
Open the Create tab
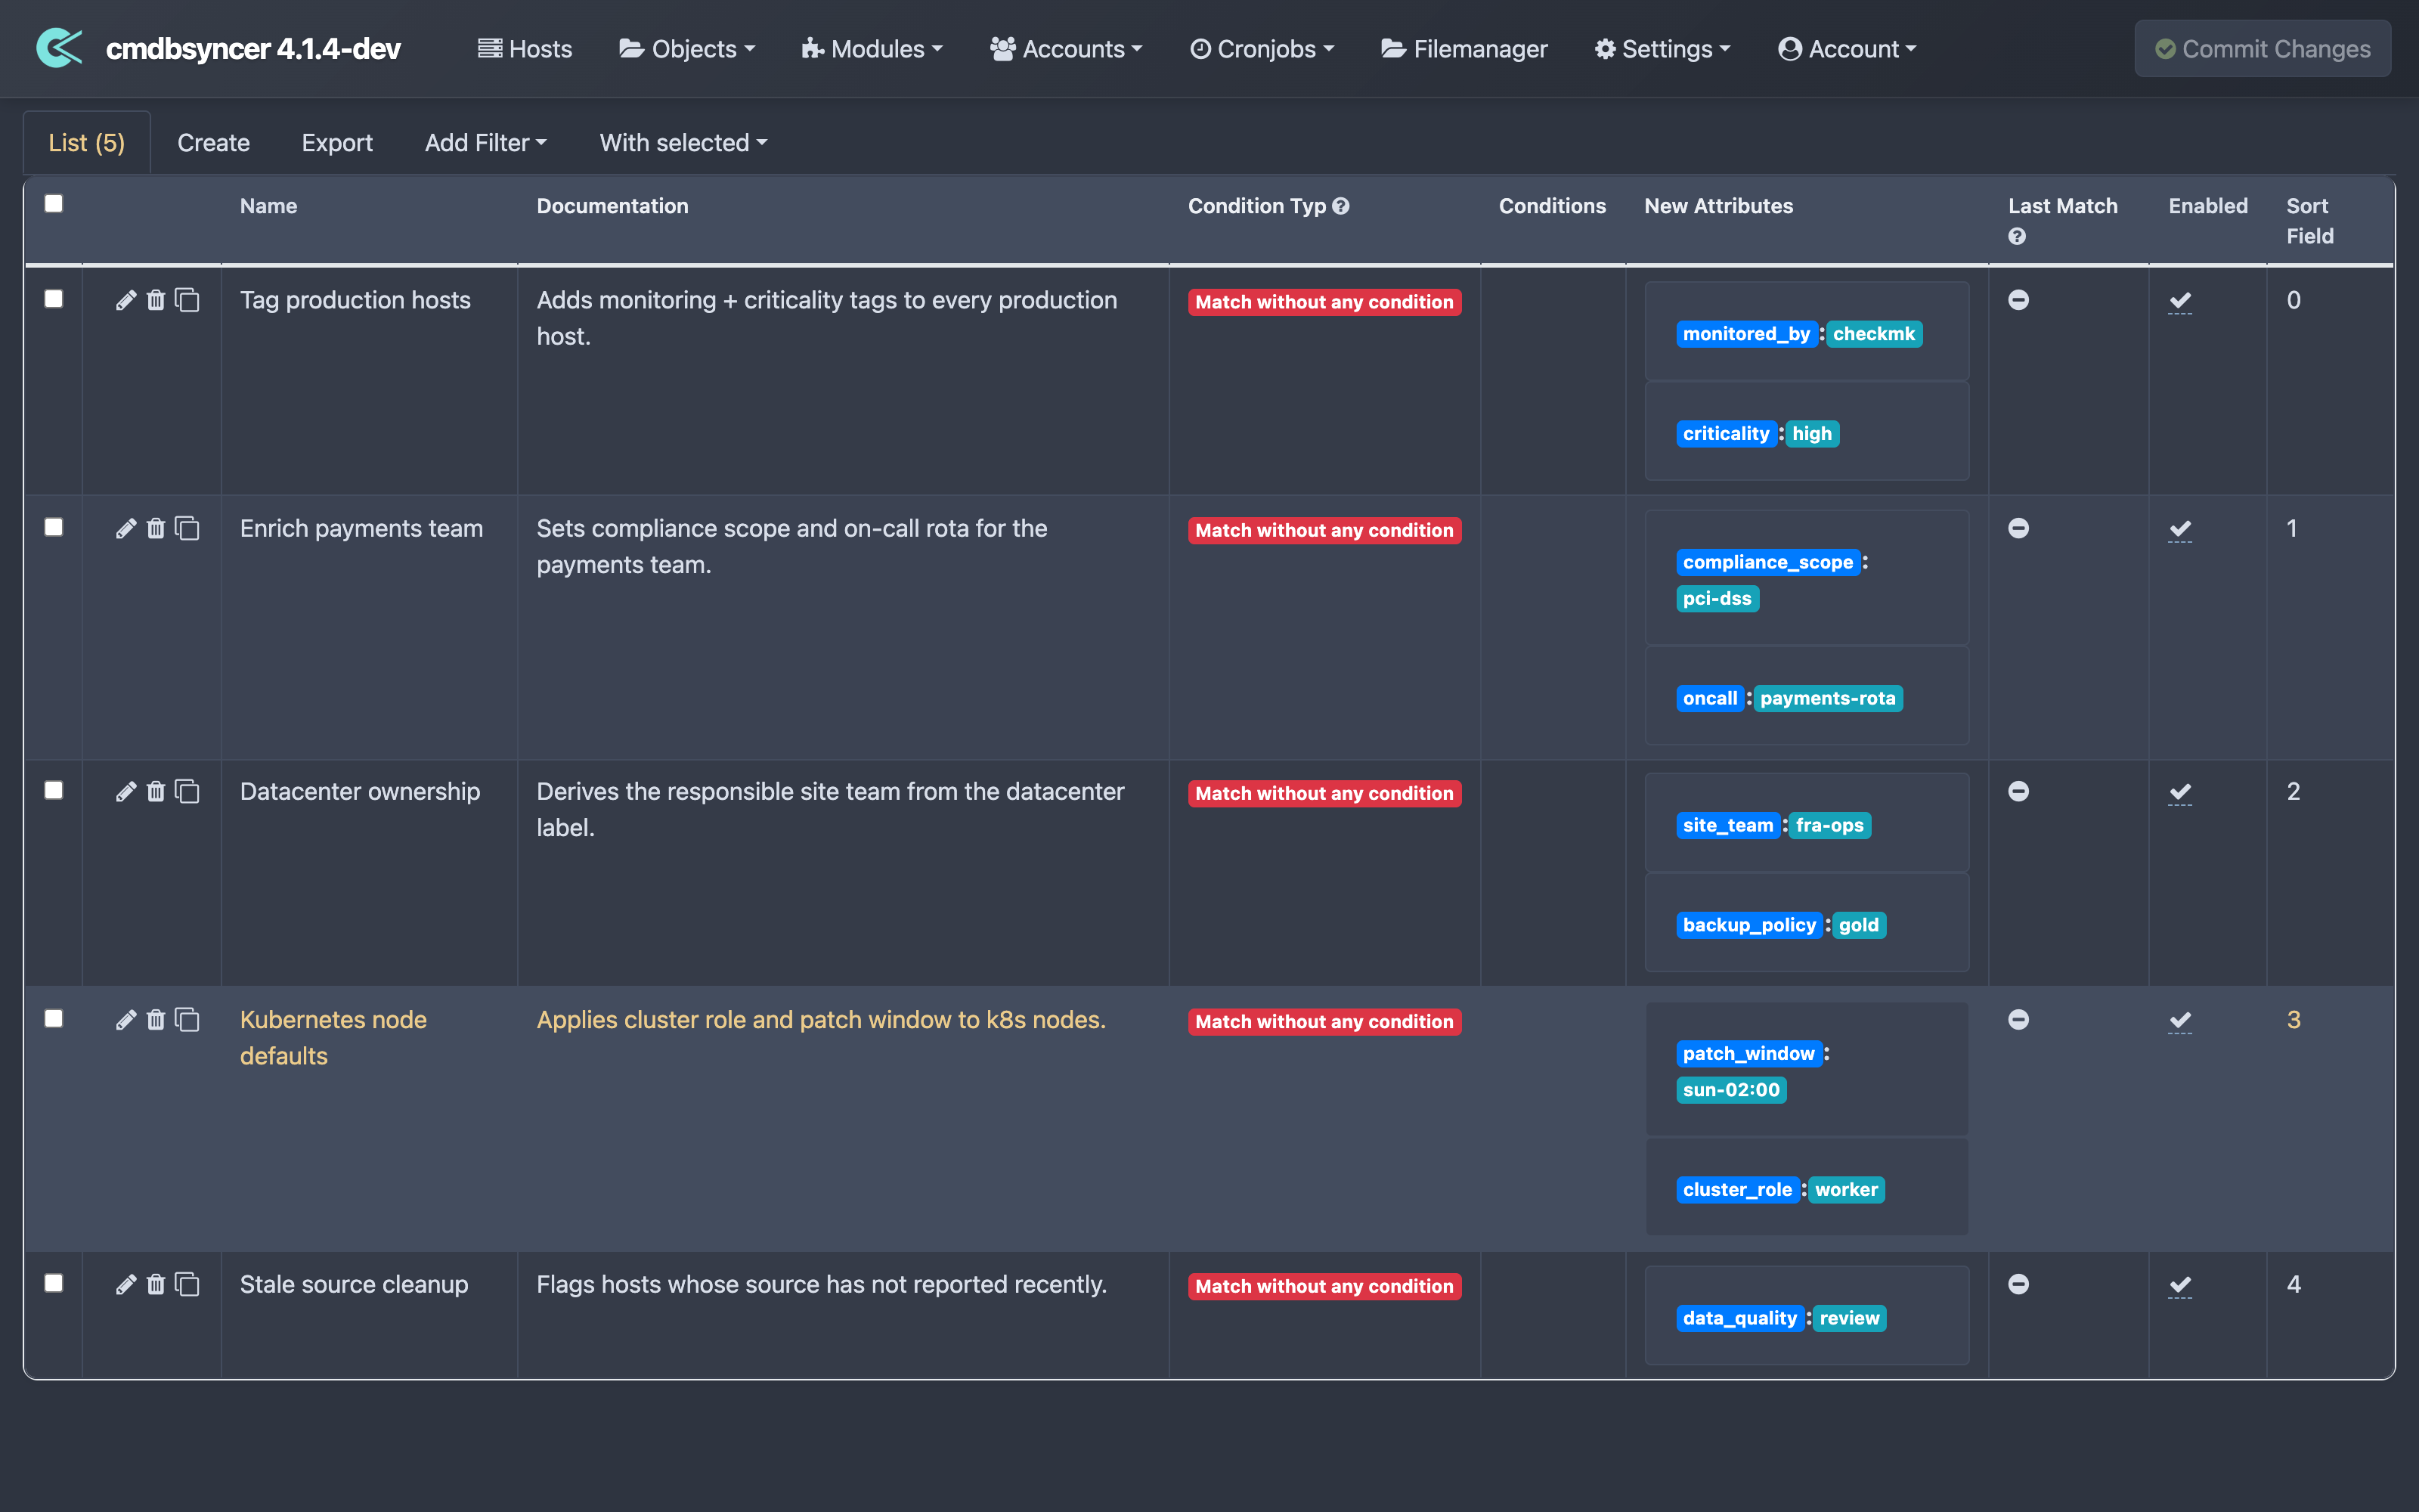(x=213, y=142)
